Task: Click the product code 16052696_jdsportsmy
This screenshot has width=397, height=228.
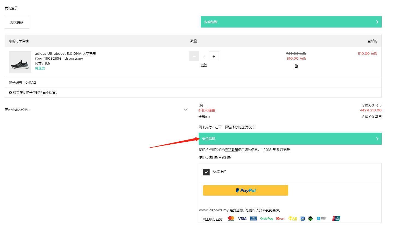Action: (x=64, y=59)
